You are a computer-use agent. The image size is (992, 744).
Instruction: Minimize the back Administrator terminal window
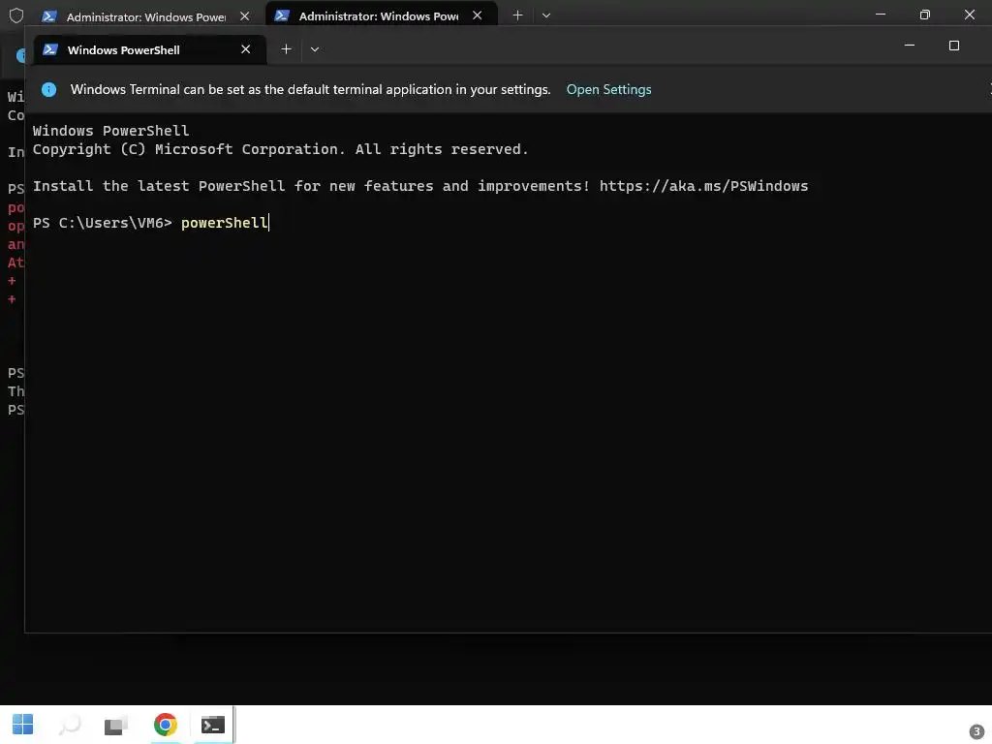point(880,14)
